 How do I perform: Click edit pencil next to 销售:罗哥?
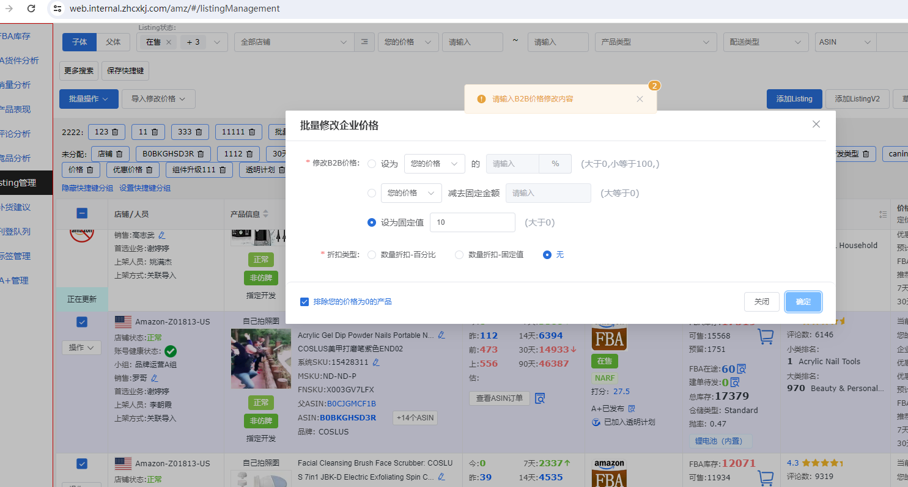pyautogui.click(x=155, y=378)
